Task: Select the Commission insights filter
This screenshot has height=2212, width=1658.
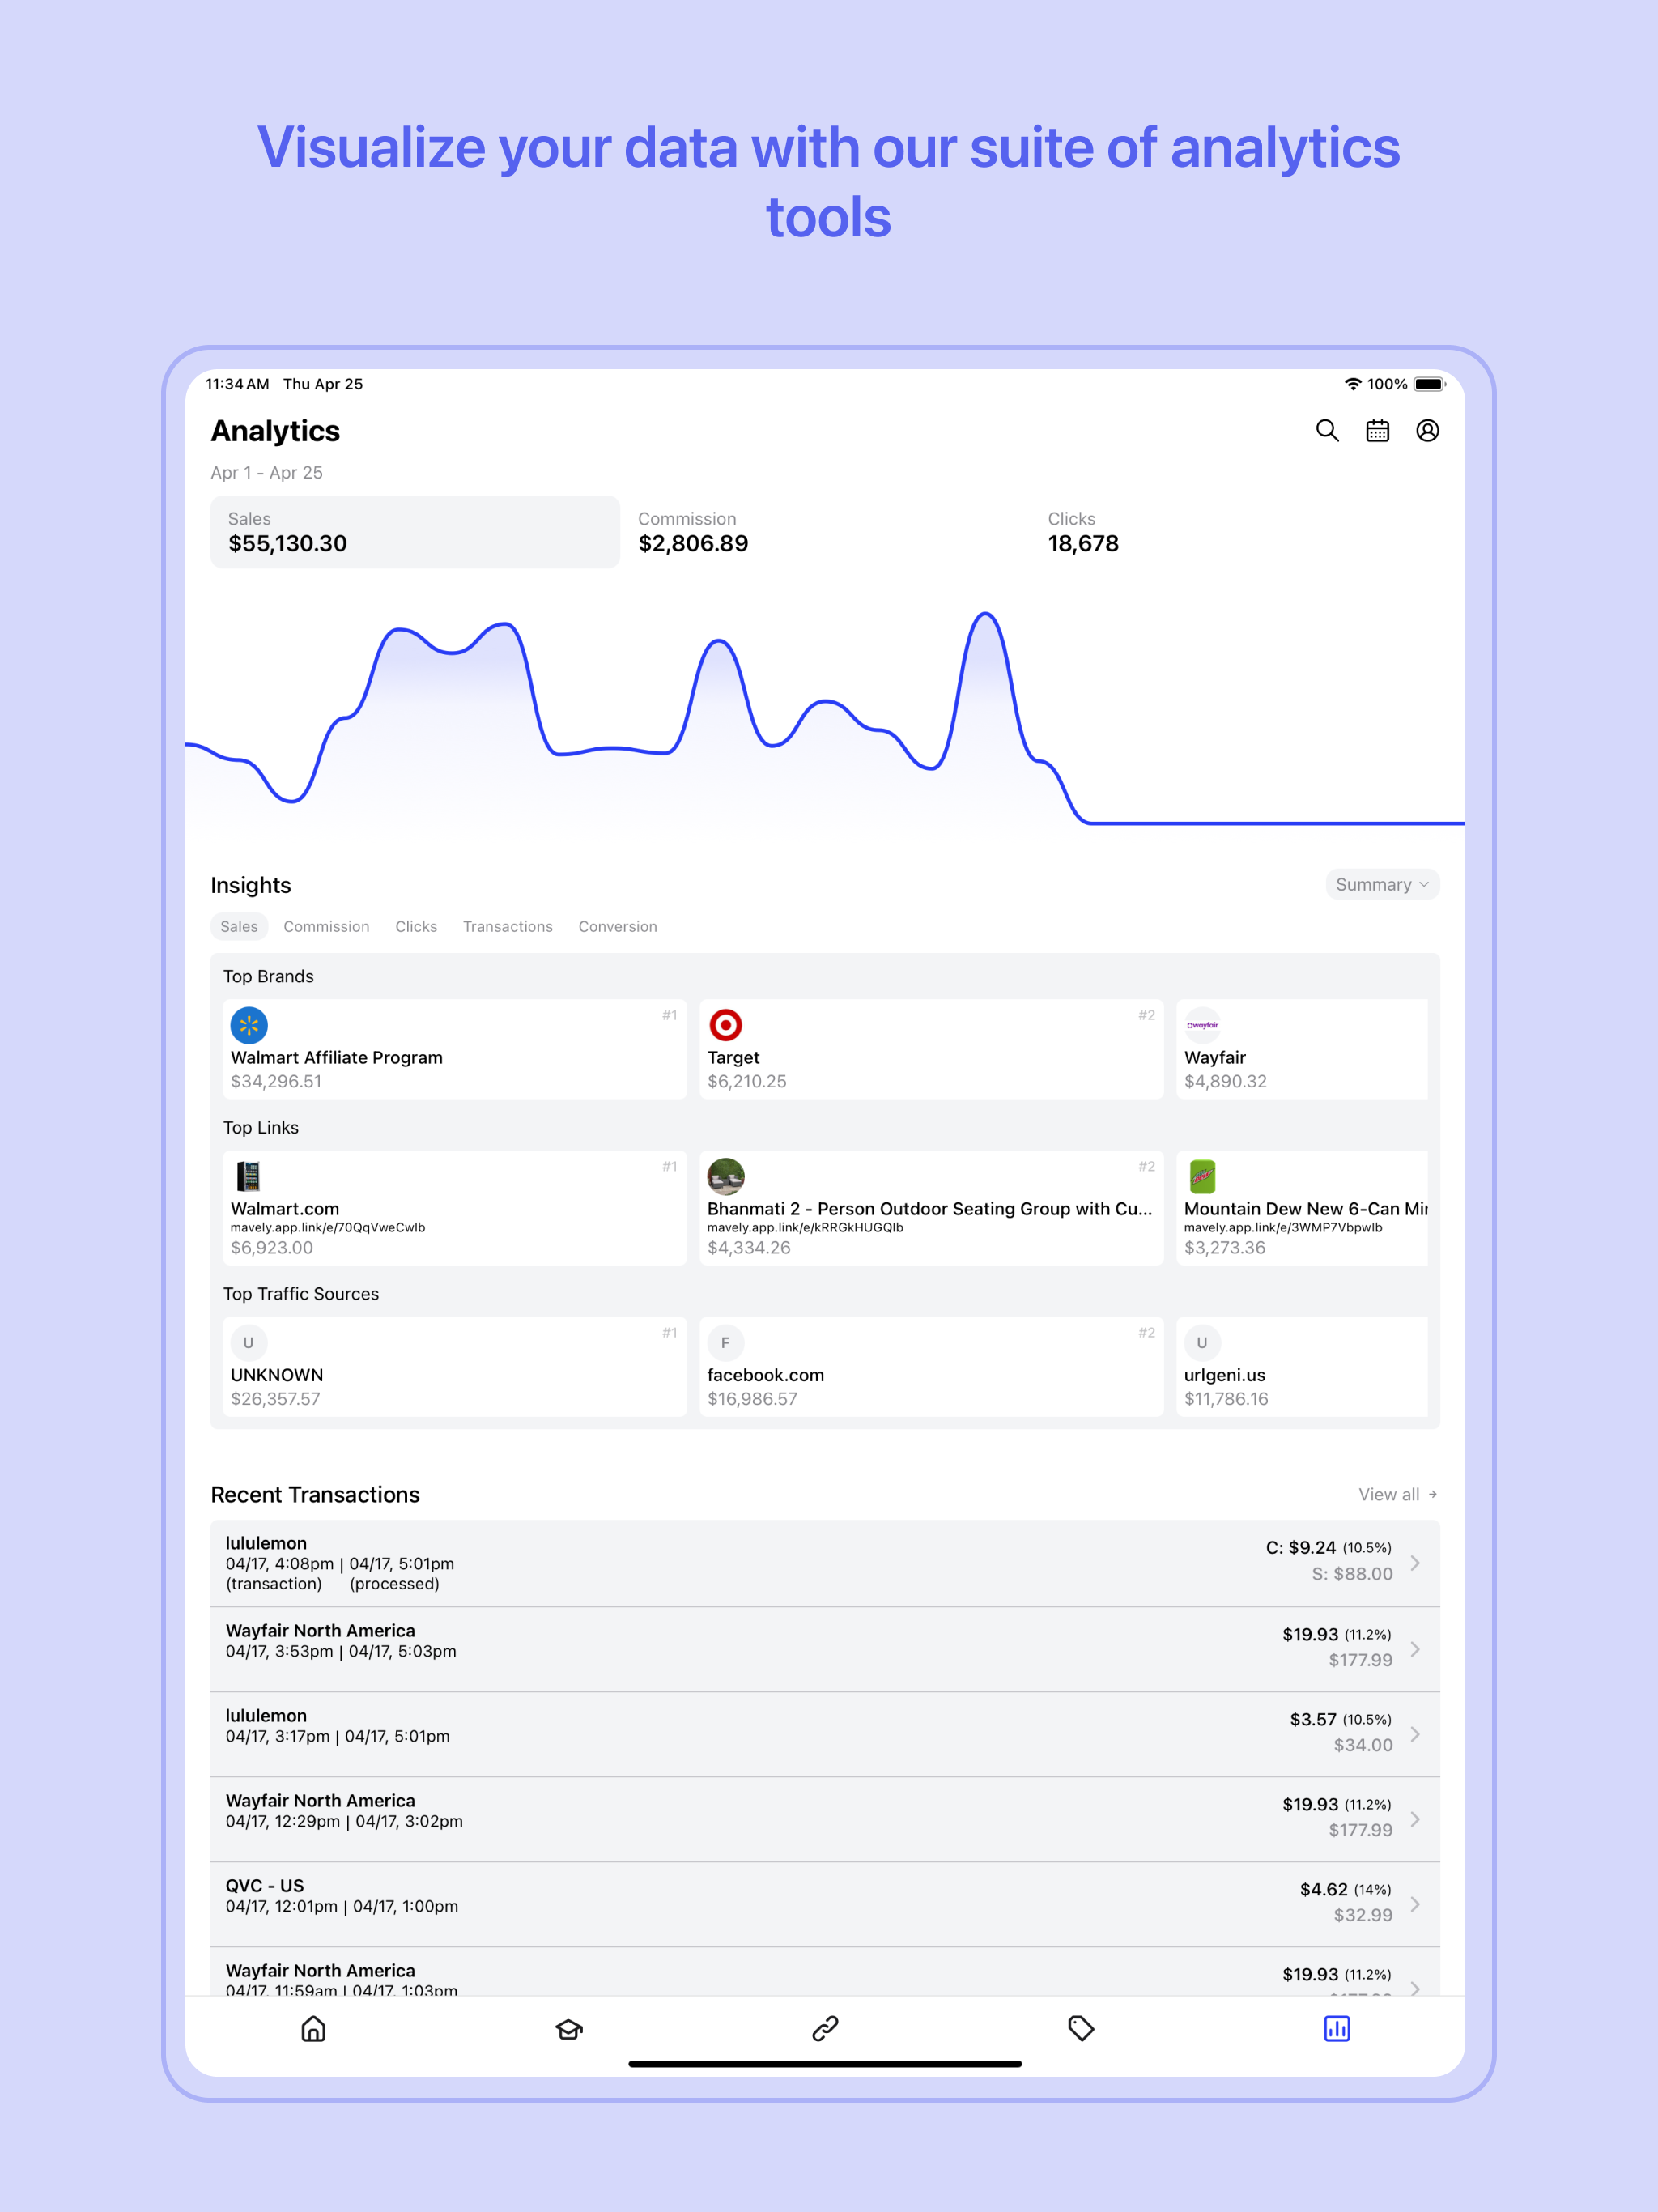Action: click(x=326, y=926)
